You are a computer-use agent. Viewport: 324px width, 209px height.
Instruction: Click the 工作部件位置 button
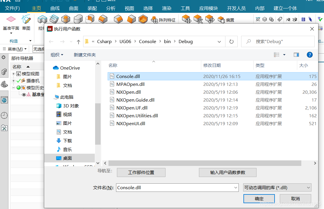coord(141,172)
